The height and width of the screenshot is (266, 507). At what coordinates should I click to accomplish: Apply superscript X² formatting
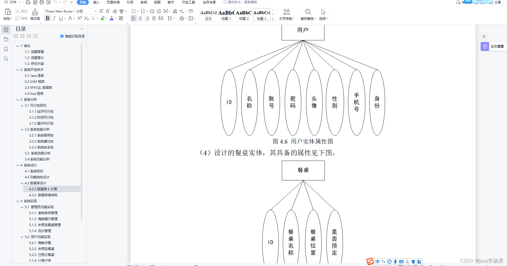(x=80, y=18)
